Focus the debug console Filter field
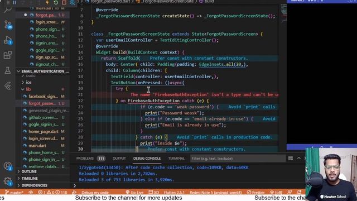The image size is (357, 201). tap(238, 159)
